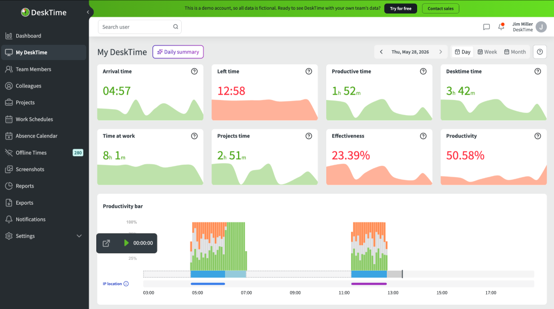This screenshot has height=309, width=554.
Task: Open Team Members page
Action: click(x=43, y=69)
